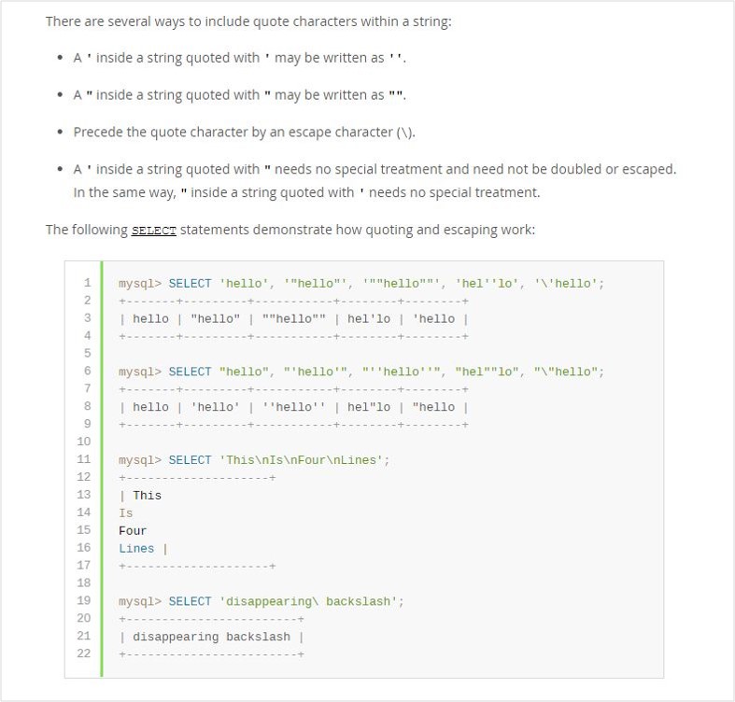Click the "| This" output line
Viewport: 735px width, 702px height.
140,496
